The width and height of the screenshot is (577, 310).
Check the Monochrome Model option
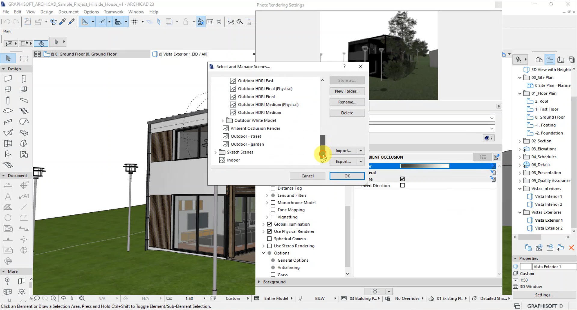point(273,202)
